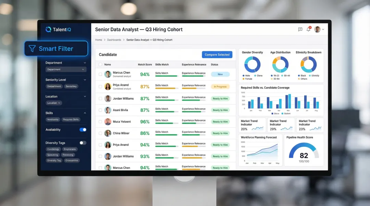Click the messages icon in the header
The width and height of the screenshot is (370, 206).
pyautogui.click(x=300, y=29)
